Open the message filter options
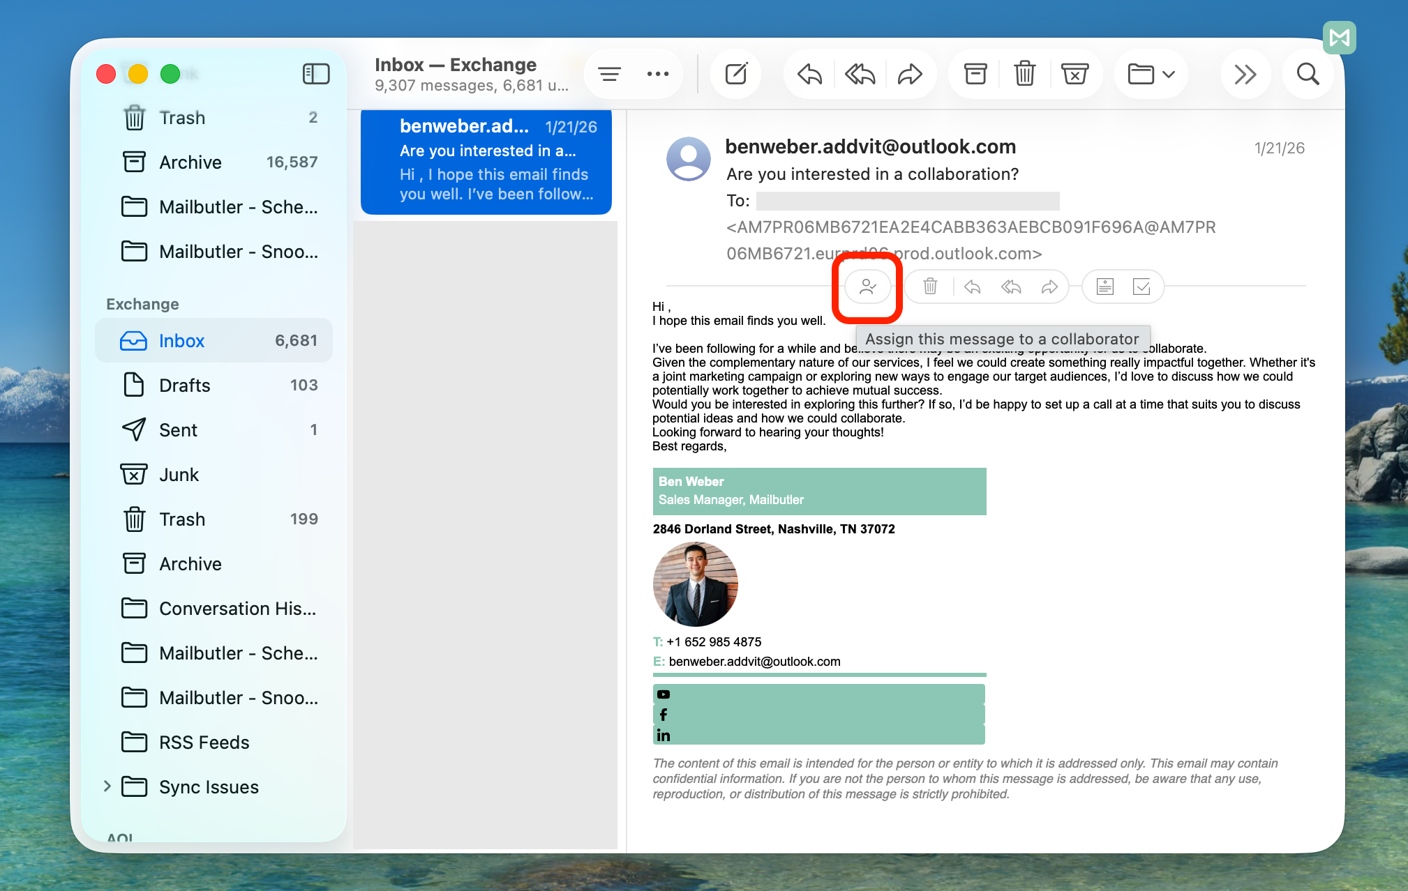The width and height of the screenshot is (1408, 891). (x=609, y=74)
